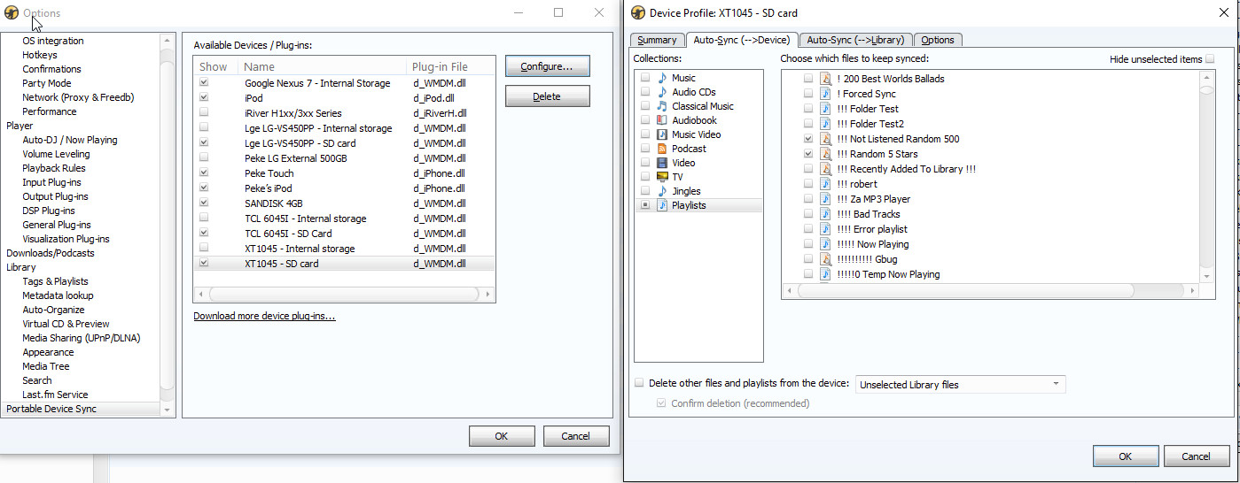The width and height of the screenshot is (1240, 483).
Task: Open 'Download more device plug-ins' link
Action: point(264,316)
